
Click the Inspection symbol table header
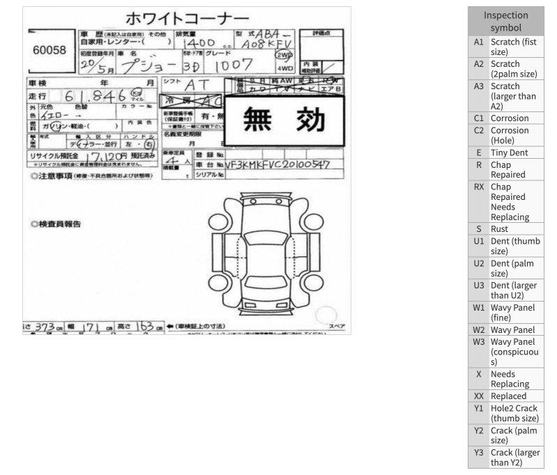(505, 22)
